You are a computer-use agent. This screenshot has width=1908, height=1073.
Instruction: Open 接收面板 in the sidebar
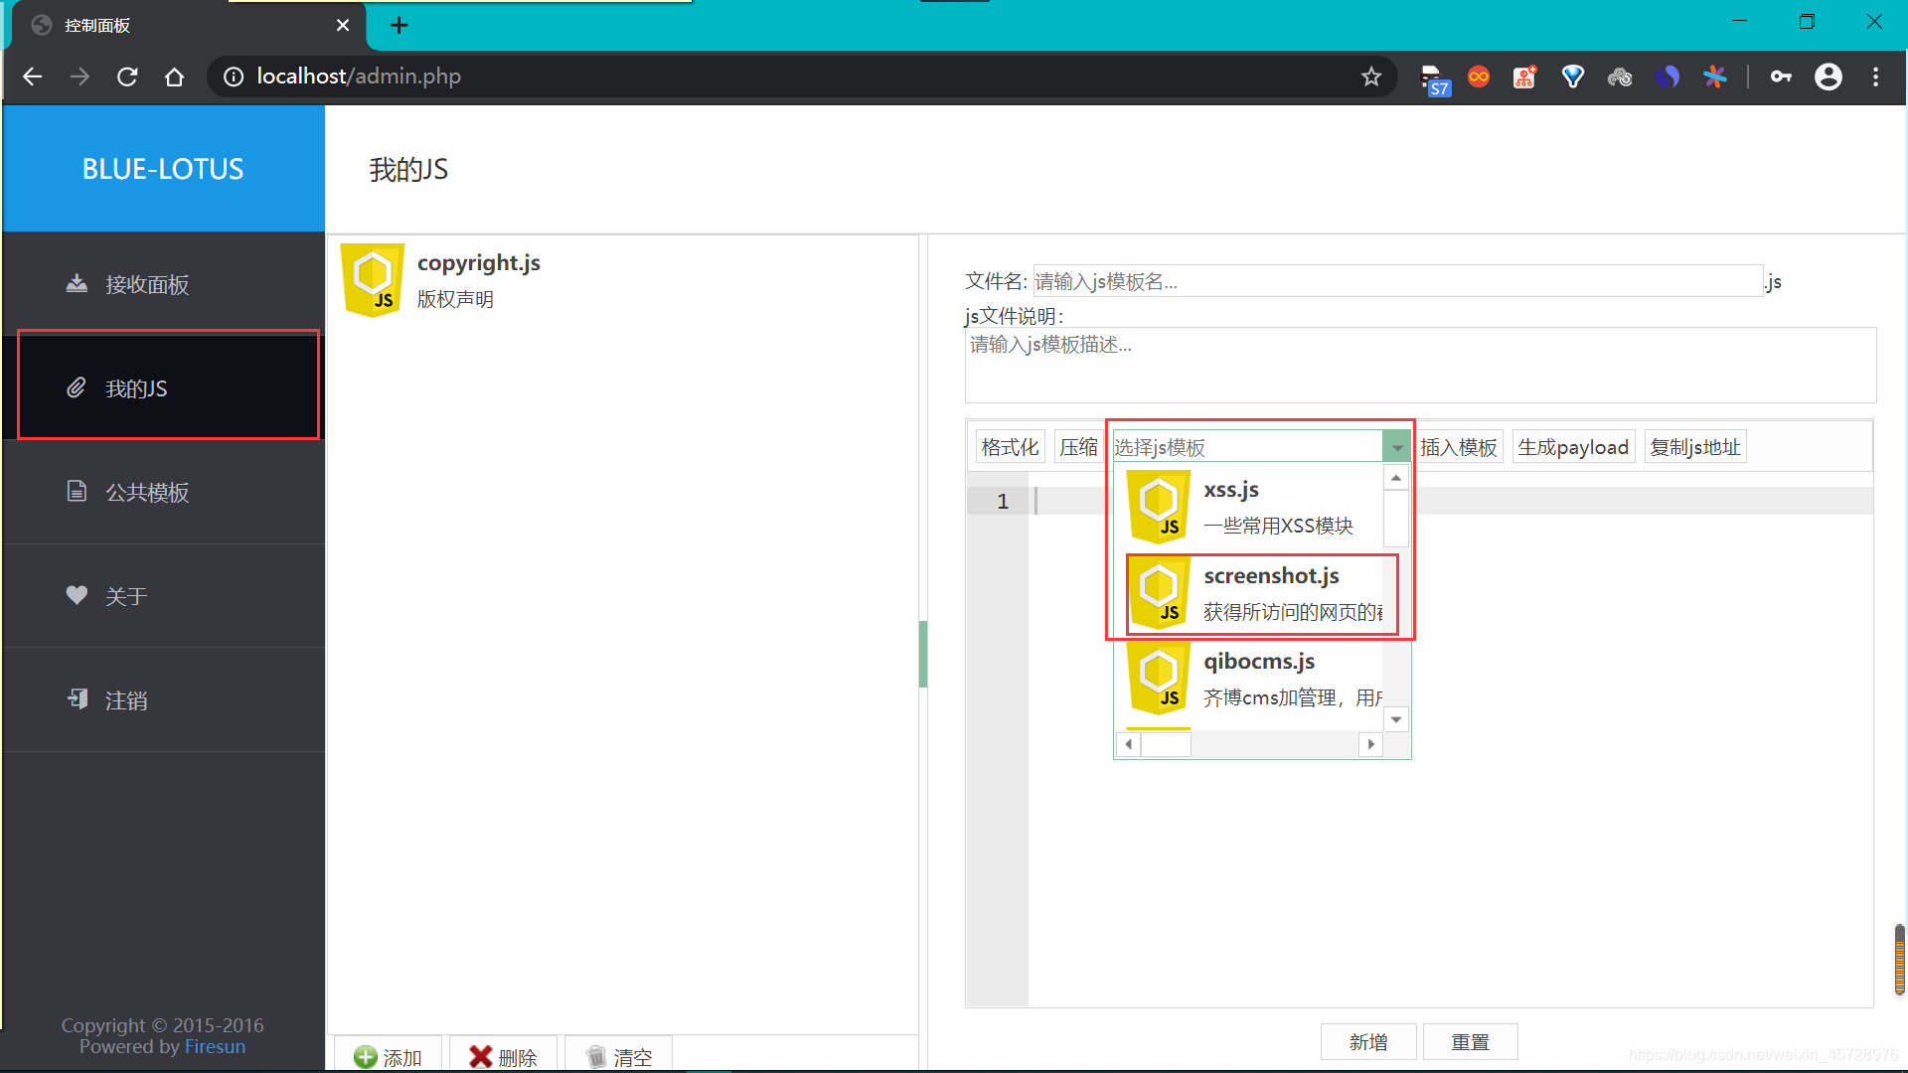coord(147,285)
